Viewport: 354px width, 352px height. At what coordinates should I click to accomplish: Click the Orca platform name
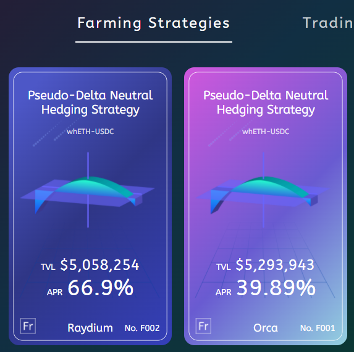pos(266,328)
